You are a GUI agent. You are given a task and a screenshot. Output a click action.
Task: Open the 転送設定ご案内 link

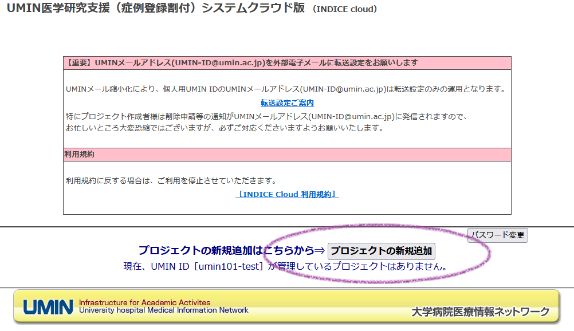287,103
